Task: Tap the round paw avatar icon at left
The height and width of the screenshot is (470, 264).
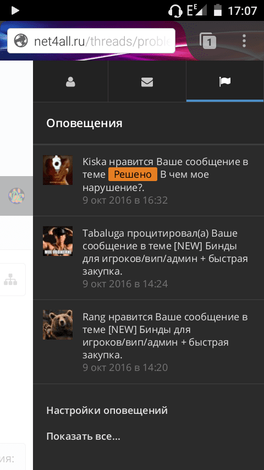Action: [x=16, y=196]
